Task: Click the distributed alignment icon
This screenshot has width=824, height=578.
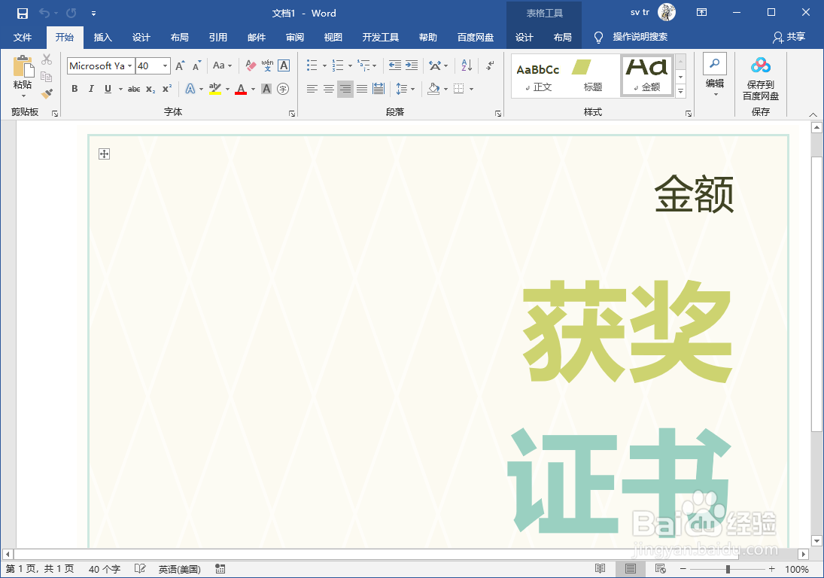Action: [379, 89]
